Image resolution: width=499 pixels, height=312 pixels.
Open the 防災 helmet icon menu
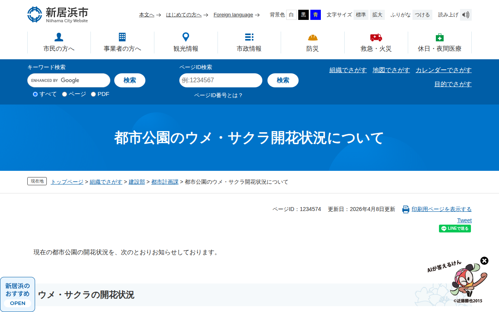(x=312, y=43)
